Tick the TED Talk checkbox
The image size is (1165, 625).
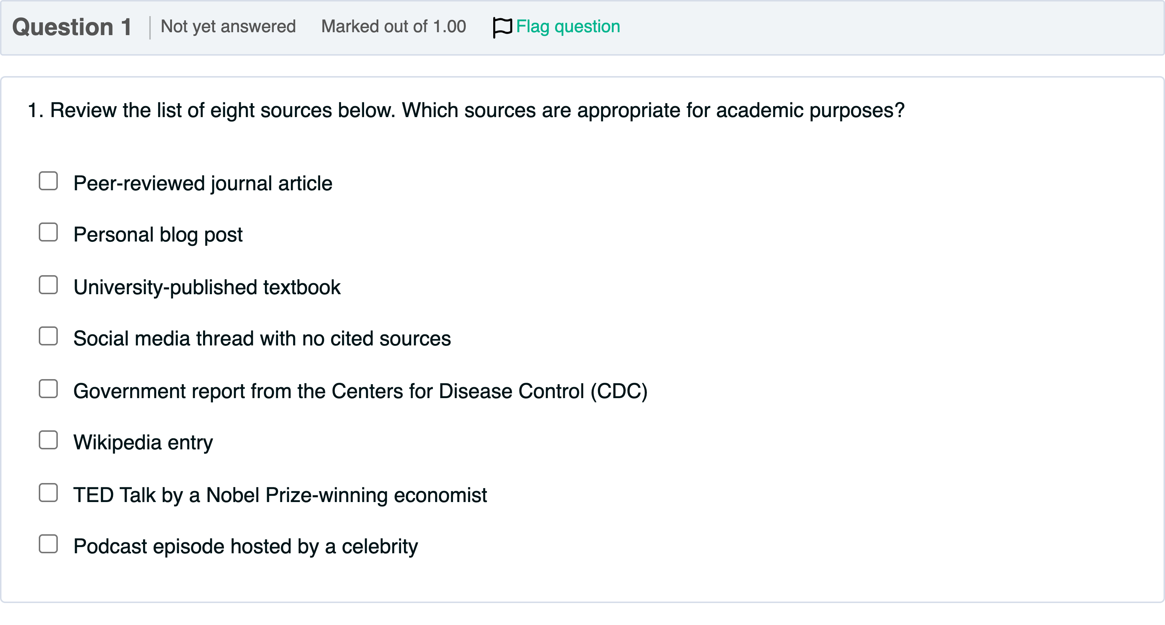coord(48,493)
